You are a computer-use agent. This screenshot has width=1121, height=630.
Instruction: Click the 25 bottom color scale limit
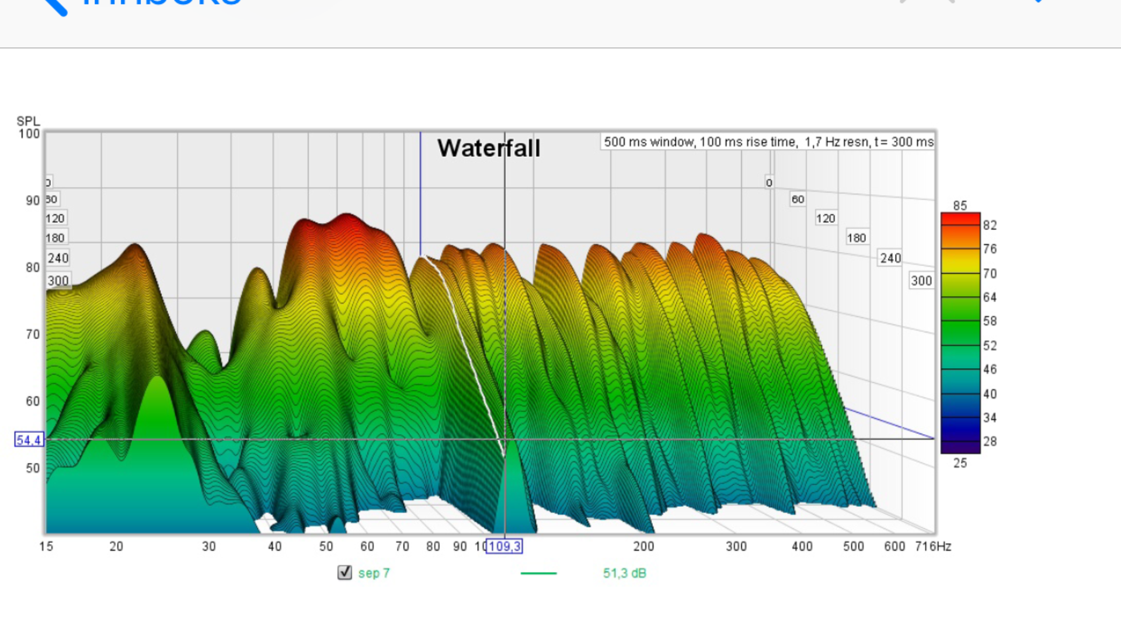(x=960, y=463)
